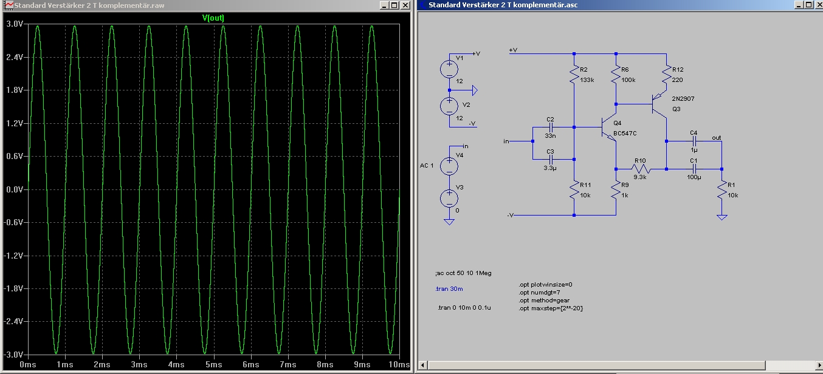Maximize the waveform .raw window

(x=394, y=5)
